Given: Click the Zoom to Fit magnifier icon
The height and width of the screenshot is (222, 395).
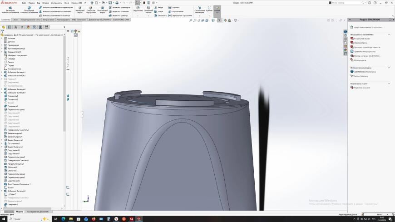Looking at the screenshot, I should click(x=191, y=20).
